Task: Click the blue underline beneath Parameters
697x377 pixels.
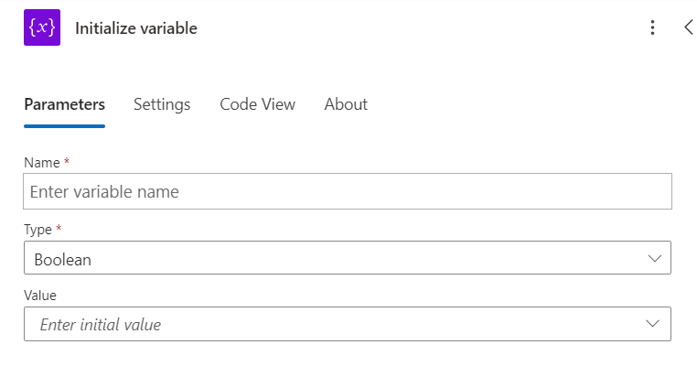Action: (x=64, y=125)
